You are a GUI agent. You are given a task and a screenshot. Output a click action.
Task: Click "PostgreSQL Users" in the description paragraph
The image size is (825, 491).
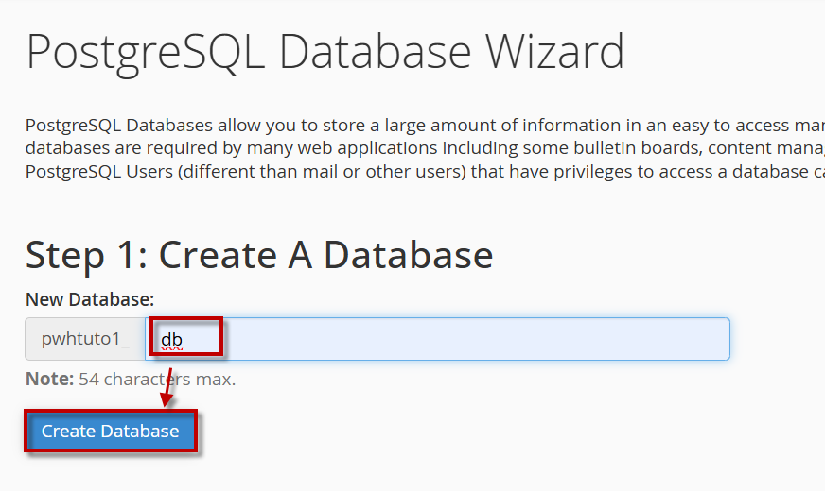[x=93, y=172]
